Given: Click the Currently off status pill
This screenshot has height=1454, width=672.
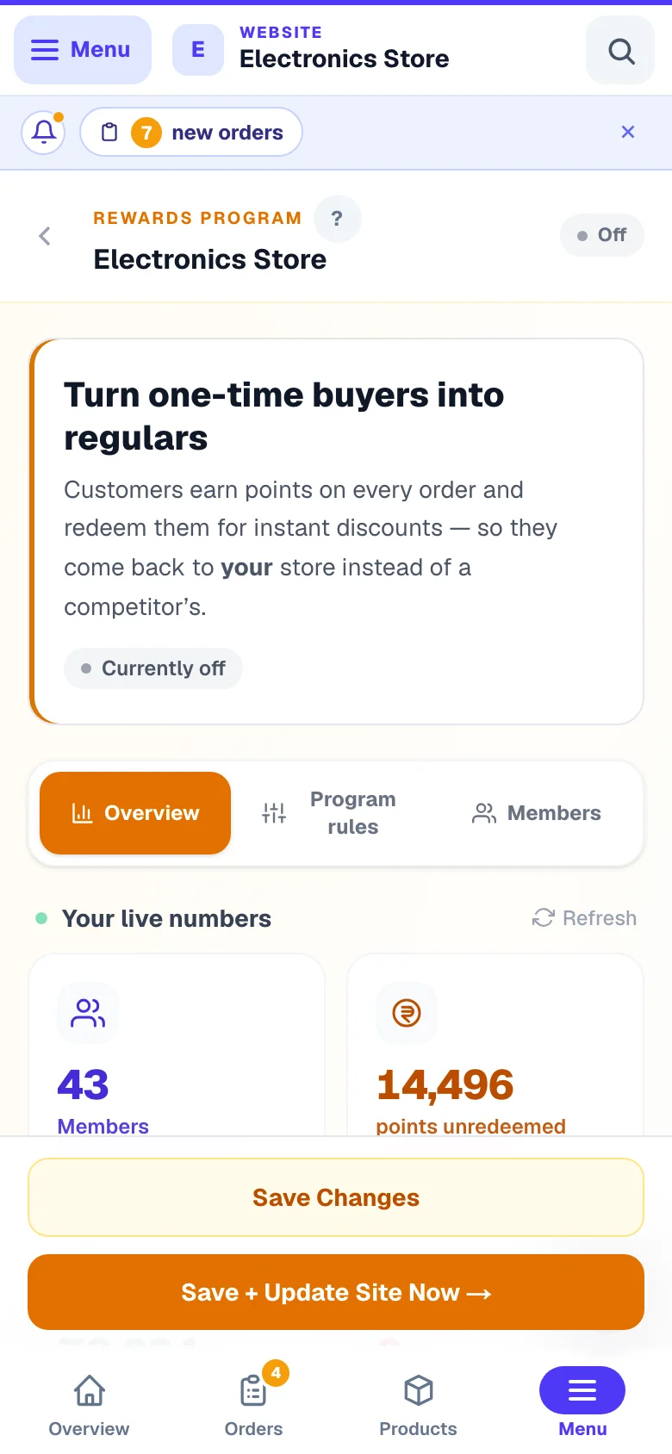Looking at the screenshot, I should 153,668.
